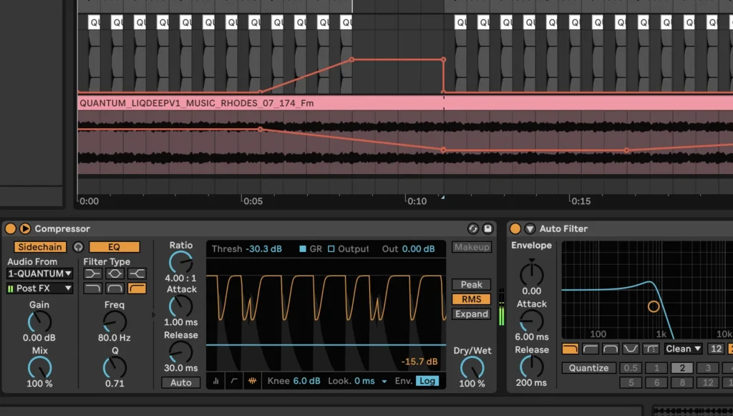Click the Compressor hot-swap preset icon
The width and height of the screenshot is (733, 416).
coord(473,228)
